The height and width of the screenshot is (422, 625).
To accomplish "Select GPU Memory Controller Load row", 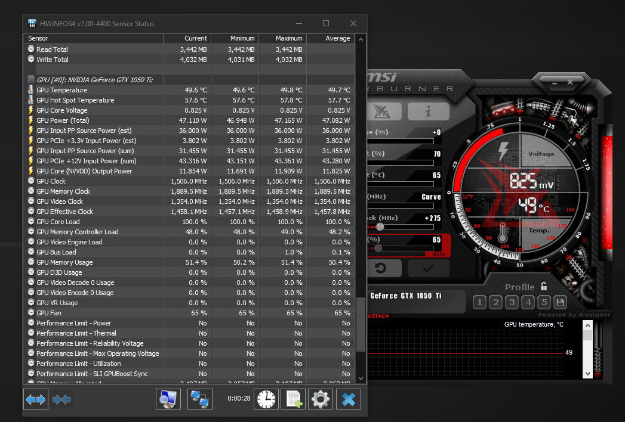I will coord(189,232).
